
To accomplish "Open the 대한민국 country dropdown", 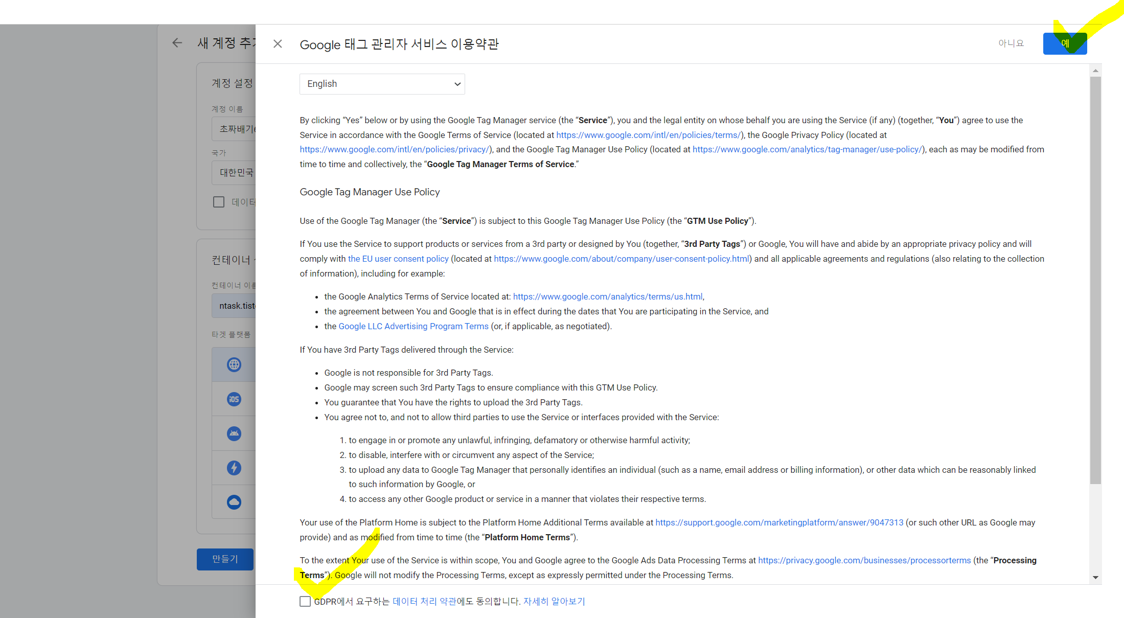I will 236,173.
